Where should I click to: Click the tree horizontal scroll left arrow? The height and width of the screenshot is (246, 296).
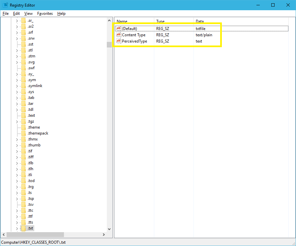pos(4,235)
